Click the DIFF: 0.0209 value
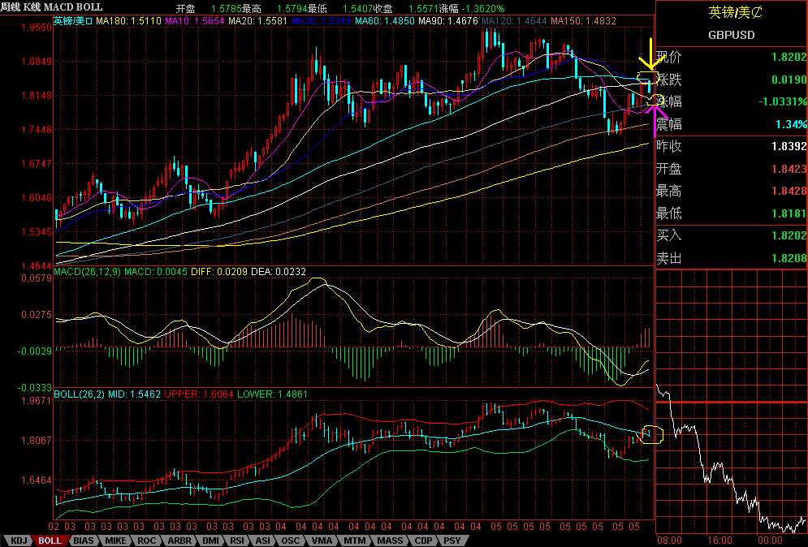The image size is (808, 547). (x=219, y=271)
